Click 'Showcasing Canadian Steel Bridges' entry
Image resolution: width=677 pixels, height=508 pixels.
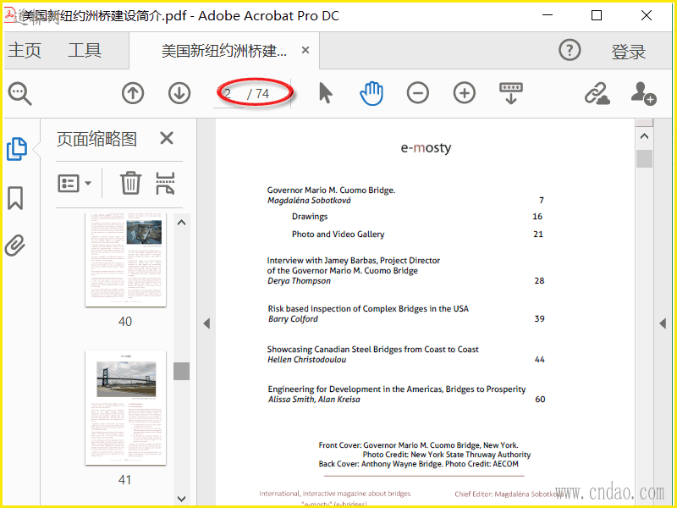tap(372, 350)
